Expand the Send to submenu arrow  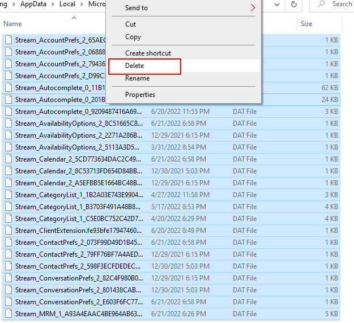coord(253,8)
